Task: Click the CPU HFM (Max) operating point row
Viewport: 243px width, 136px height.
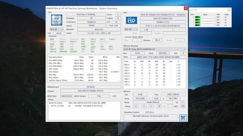Action: tap(84, 66)
